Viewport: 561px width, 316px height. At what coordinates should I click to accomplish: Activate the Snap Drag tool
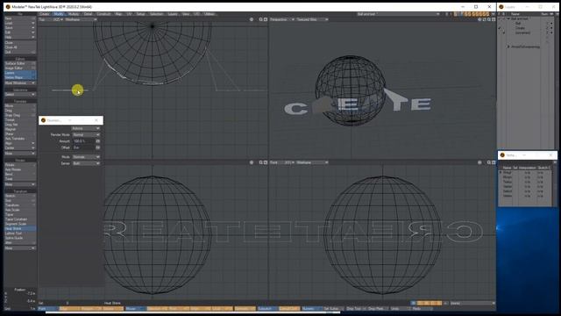coord(20,115)
